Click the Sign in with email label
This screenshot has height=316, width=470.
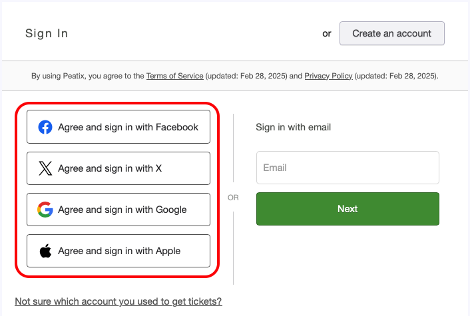tap(293, 127)
